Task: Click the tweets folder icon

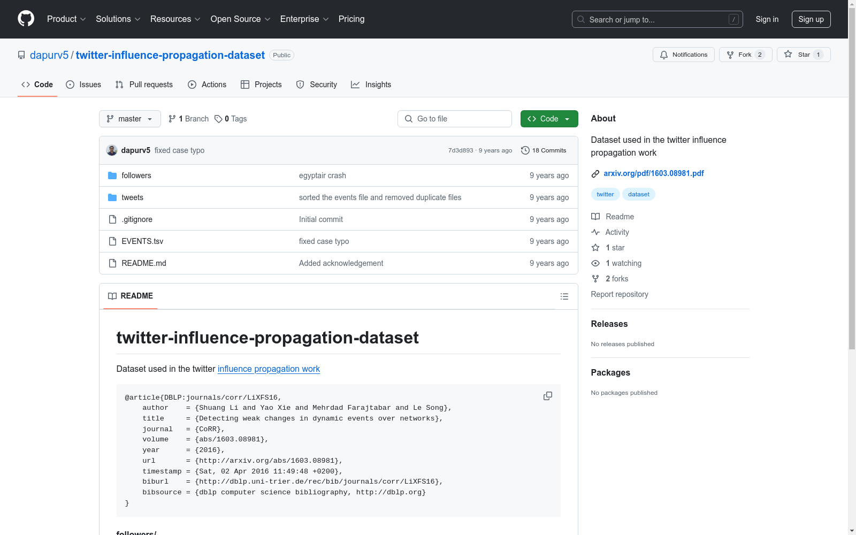Action: [x=112, y=197]
